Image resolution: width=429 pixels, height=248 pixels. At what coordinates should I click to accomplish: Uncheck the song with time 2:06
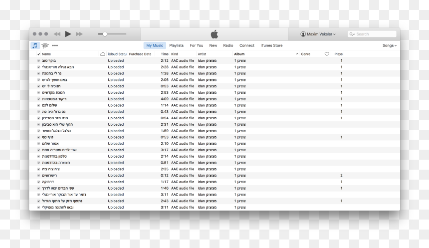click(38, 80)
